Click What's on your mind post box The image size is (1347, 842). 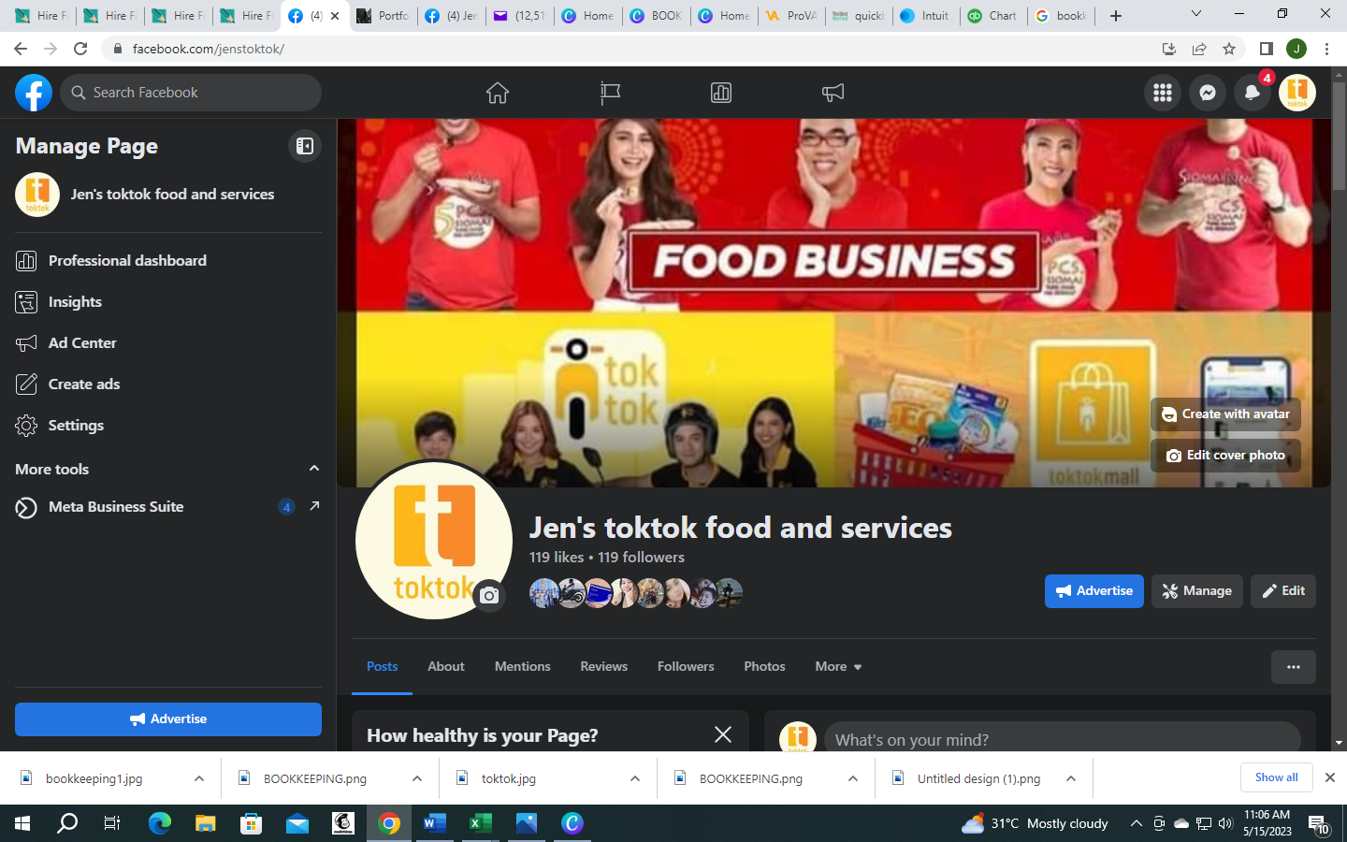coord(1062,739)
